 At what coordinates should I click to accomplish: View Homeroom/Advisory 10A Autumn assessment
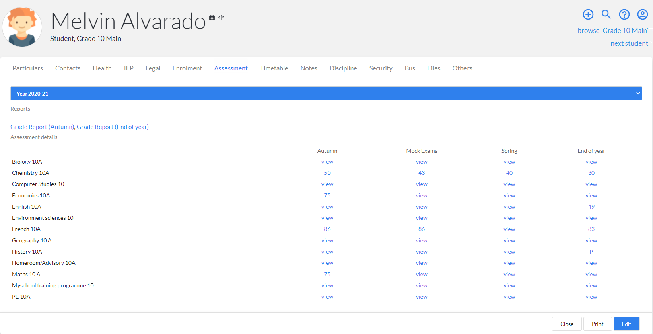[327, 263]
